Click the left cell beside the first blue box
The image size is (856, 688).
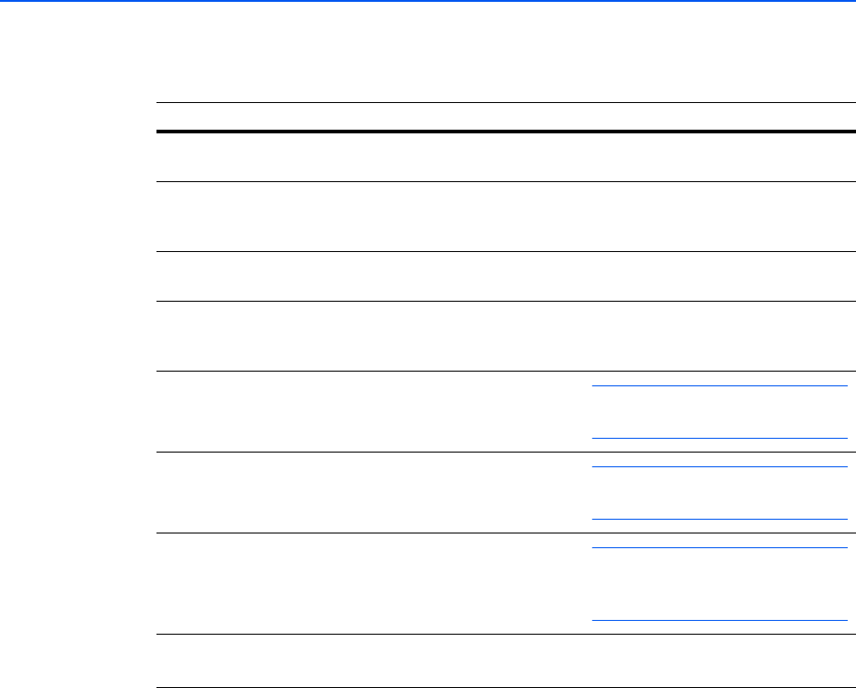[368, 411]
